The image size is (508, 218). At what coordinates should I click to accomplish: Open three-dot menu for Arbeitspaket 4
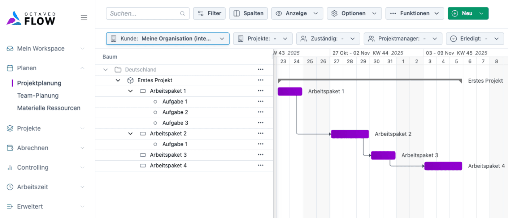click(261, 165)
